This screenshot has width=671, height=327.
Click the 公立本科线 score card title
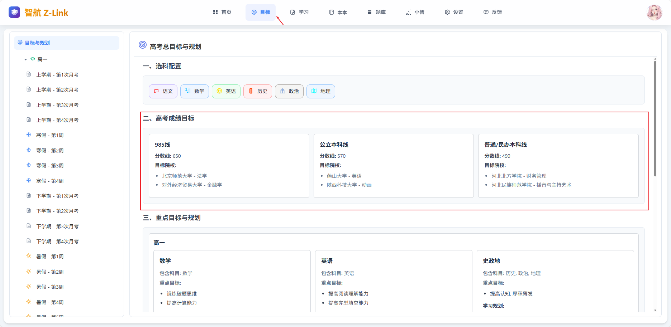click(334, 145)
